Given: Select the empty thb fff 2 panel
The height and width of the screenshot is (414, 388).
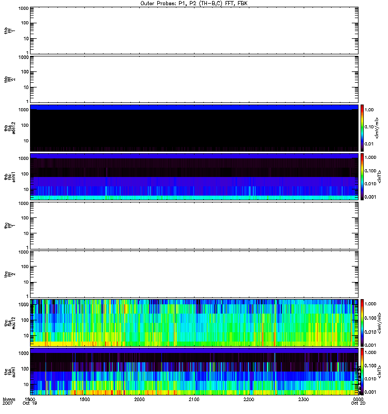Looking at the screenshot, I should [x=194, y=79].
